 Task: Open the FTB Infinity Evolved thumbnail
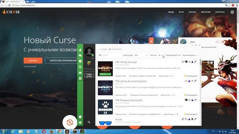105,68
